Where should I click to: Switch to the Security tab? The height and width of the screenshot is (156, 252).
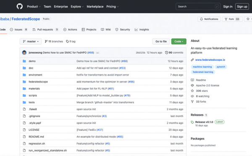pyautogui.click(x=123, y=29)
